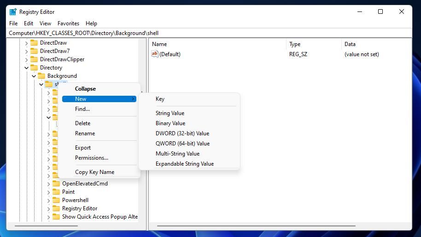This screenshot has width=421, height=237.
Task: Click the DirectDraw7 folder icon
Action: pyautogui.click(x=34, y=51)
